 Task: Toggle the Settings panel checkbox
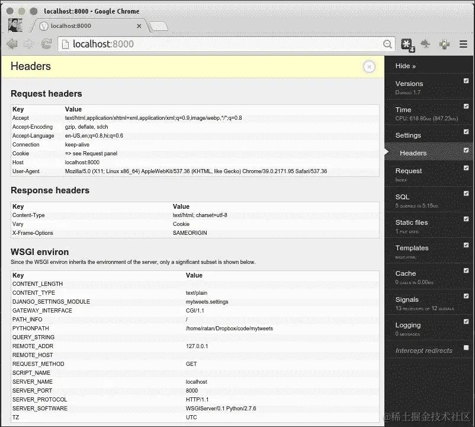click(x=466, y=132)
